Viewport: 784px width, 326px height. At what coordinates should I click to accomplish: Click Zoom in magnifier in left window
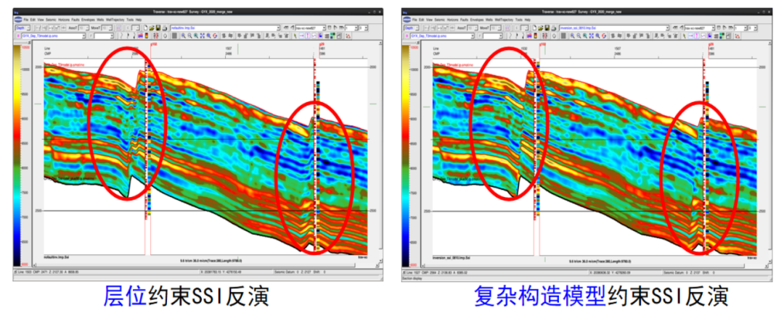coord(183,36)
